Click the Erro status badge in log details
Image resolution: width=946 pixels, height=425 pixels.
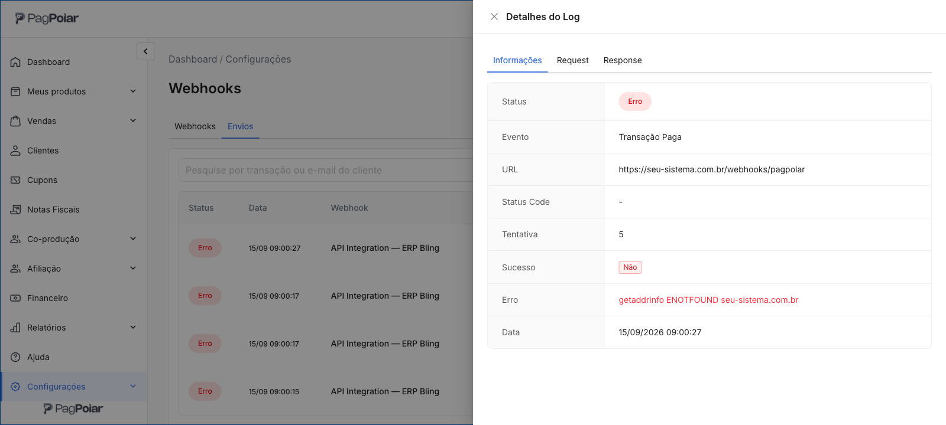click(635, 102)
